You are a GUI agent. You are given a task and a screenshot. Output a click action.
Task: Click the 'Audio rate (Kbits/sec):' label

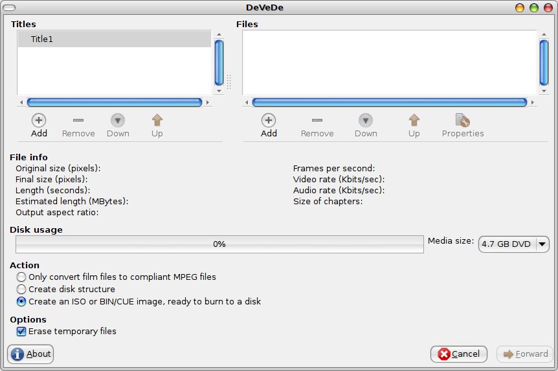coord(339,191)
